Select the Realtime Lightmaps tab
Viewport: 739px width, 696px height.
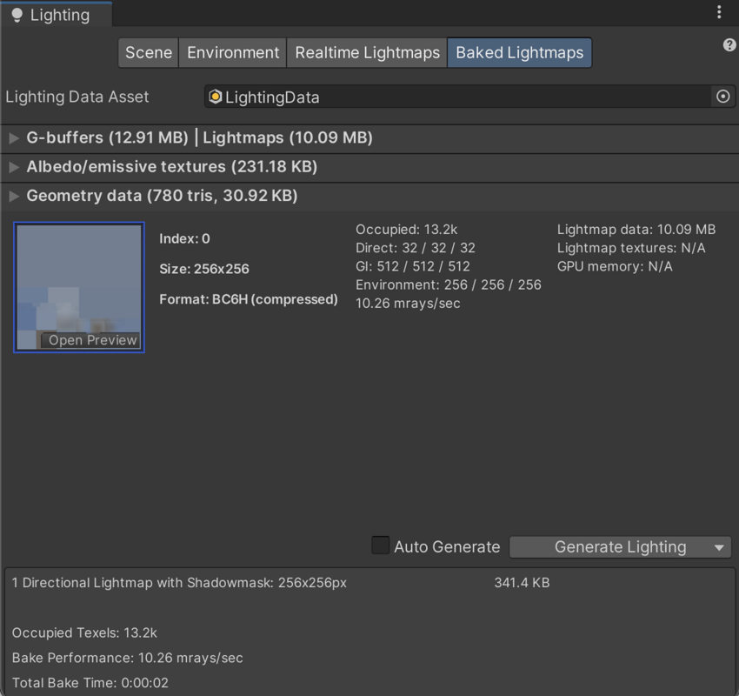tap(367, 52)
